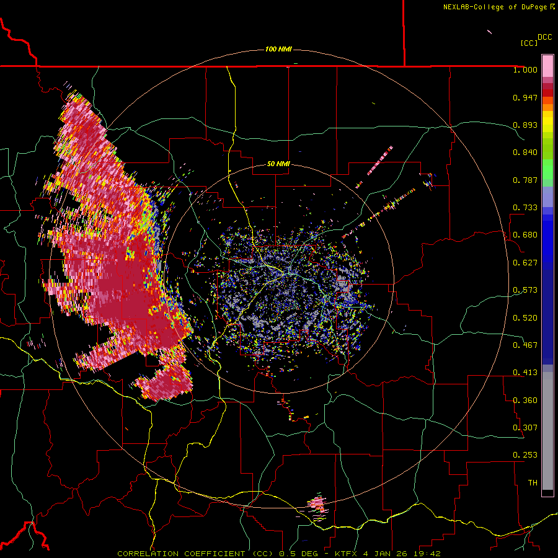Click the 0.733 scale value
Screen dimensions: 558x558
pyautogui.click(x=525, y=208)
